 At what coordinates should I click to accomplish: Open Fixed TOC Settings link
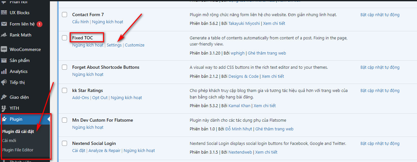pos(114,45)
